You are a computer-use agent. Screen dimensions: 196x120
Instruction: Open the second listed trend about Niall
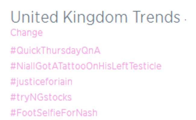(x=86, y=66)
